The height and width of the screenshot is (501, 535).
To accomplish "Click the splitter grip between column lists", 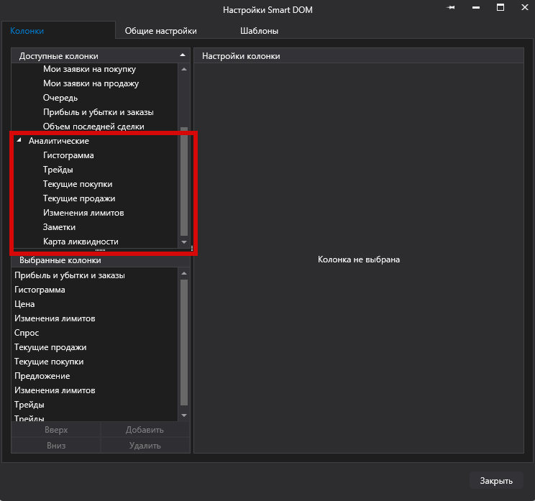I will point(100,250).
